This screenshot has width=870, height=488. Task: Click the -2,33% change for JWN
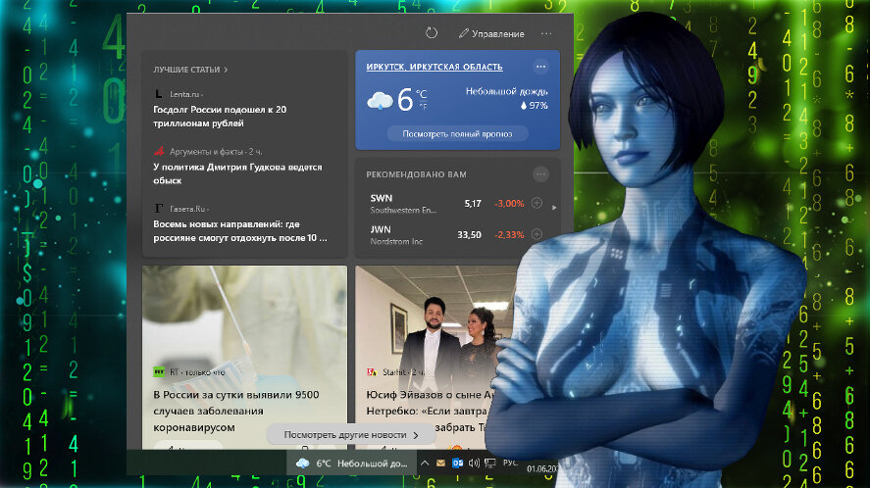tap(509, 234)
